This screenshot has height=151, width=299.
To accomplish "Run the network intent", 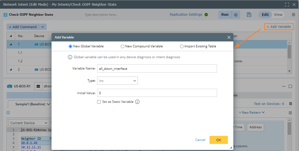I will 225,15.
